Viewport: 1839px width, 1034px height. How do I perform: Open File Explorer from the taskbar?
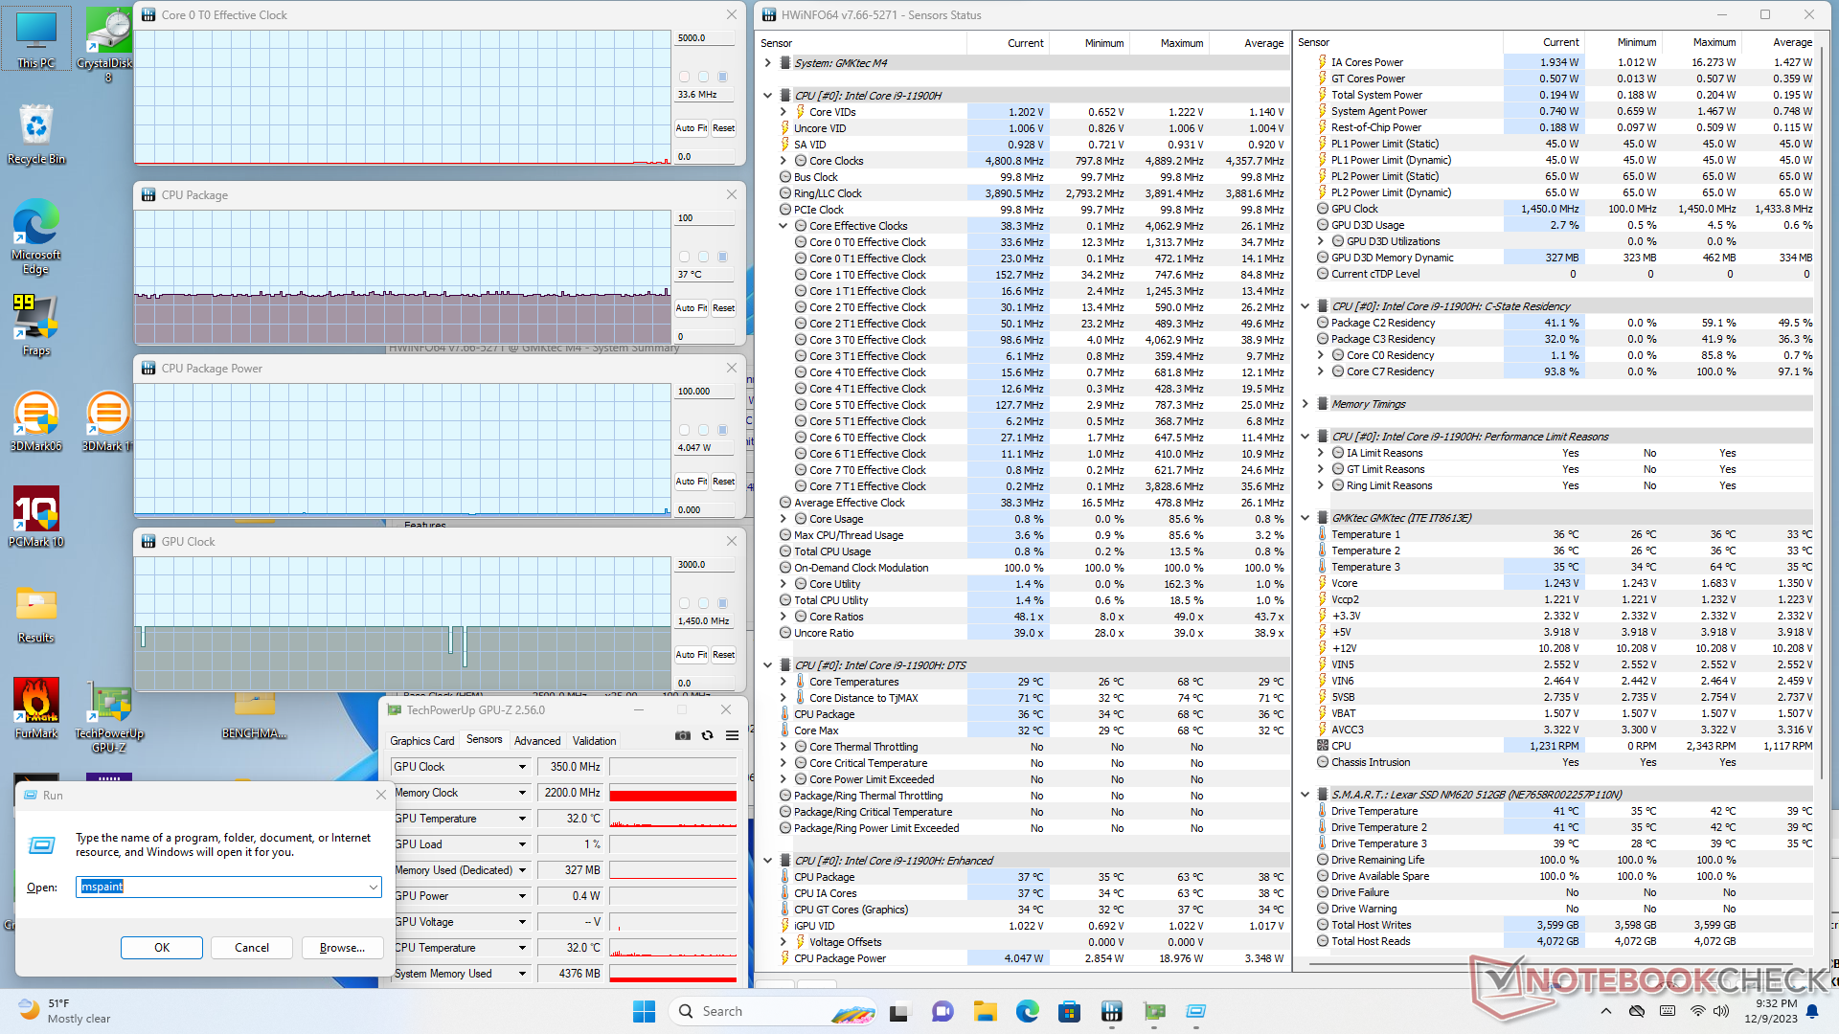click(x=985, y=1011)
